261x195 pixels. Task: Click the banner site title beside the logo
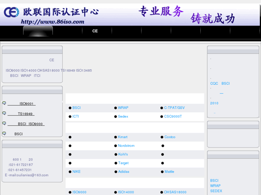pyautogui.click(x=61, y=12)
